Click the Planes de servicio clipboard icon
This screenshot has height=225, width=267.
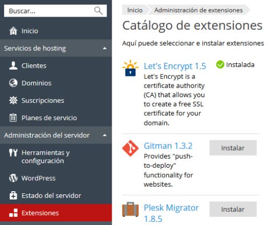pos(13,117)
